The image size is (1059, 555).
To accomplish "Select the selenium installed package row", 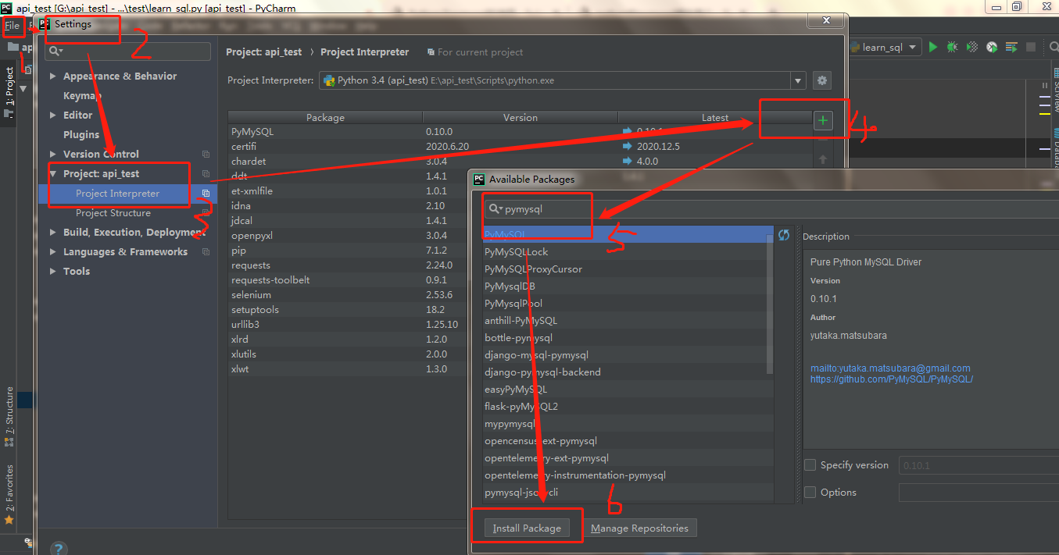I will pos(348,295).
